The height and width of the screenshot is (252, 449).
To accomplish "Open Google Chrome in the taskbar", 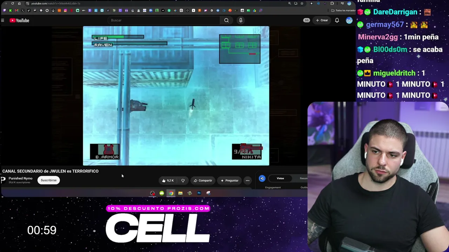I will pos(171,193).
